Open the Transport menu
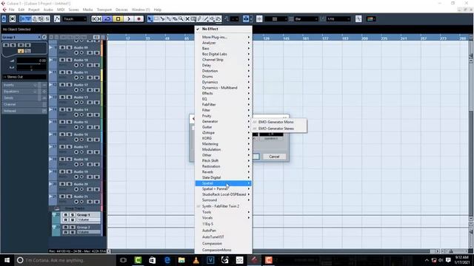Image resolution: width=474 pixels, height=266 pixels. point(104,10)
